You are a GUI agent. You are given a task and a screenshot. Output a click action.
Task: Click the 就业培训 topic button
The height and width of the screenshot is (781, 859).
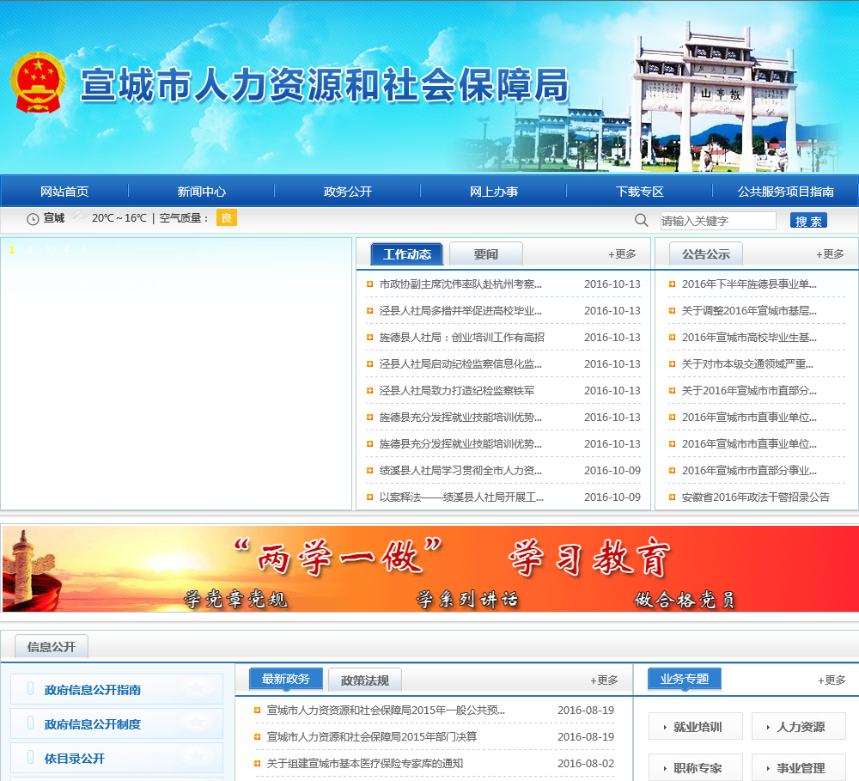[695, 727]
